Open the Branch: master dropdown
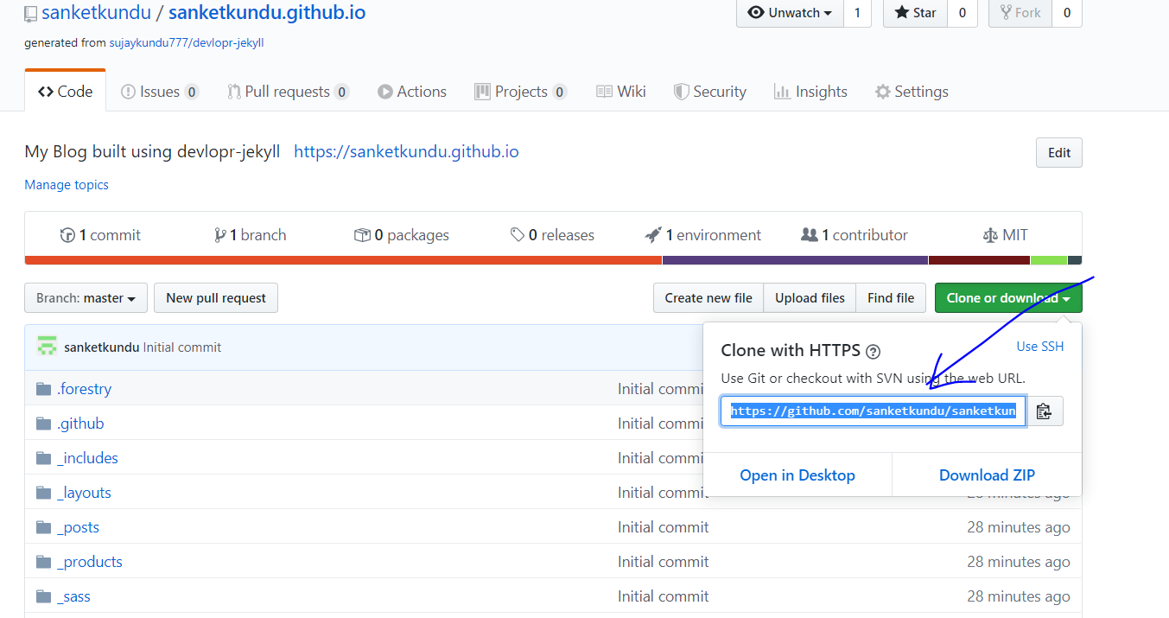 tap(86, 297)
